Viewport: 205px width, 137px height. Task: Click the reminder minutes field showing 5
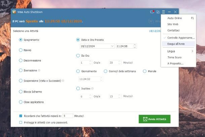[68, 116]
